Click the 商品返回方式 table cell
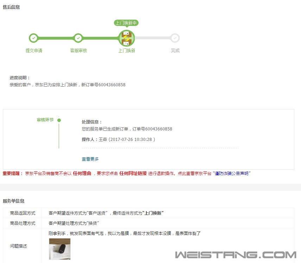Image resolution: width=301 pixels, height=263 pixels. (x=23, y=213)
